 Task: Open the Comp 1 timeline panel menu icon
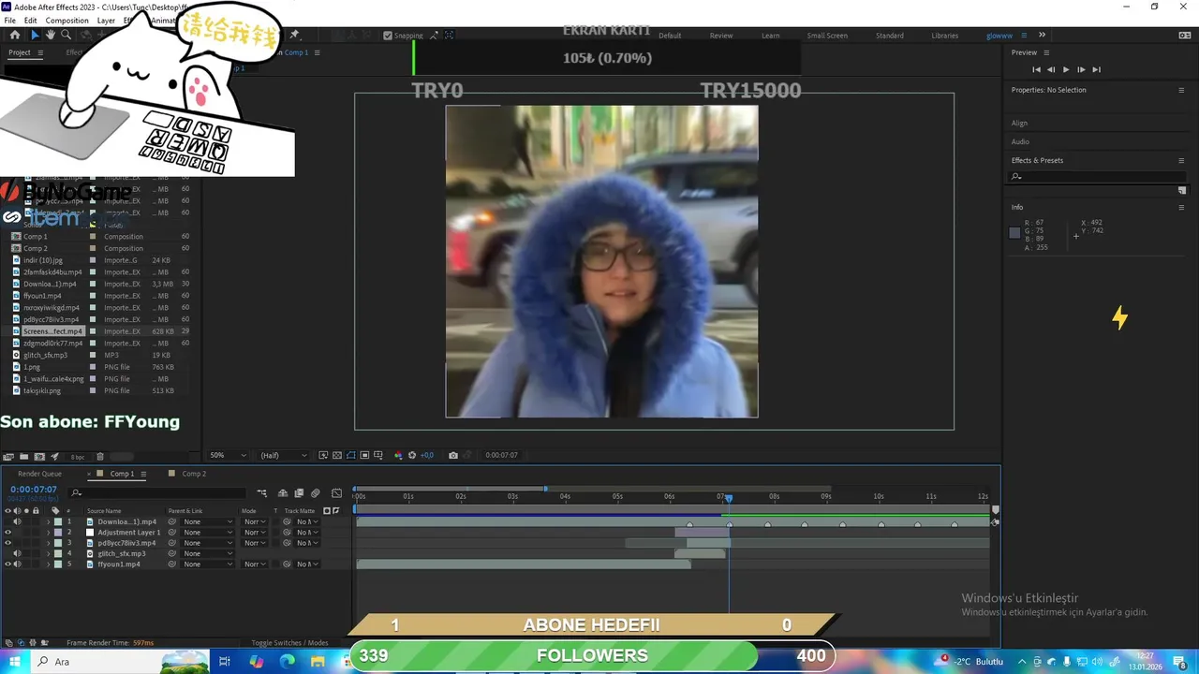(x=143, y=474)
